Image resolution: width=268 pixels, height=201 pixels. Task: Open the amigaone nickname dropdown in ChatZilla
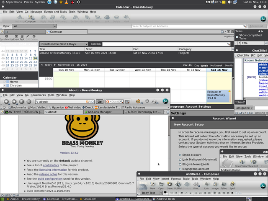click(x=244, y=108)
